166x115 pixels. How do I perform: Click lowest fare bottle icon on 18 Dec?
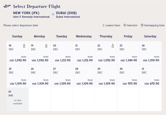[24, 46]
